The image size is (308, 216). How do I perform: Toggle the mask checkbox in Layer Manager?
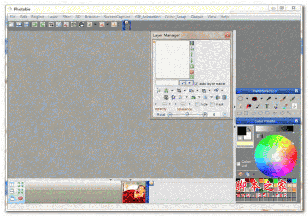[x=212, y=104]
